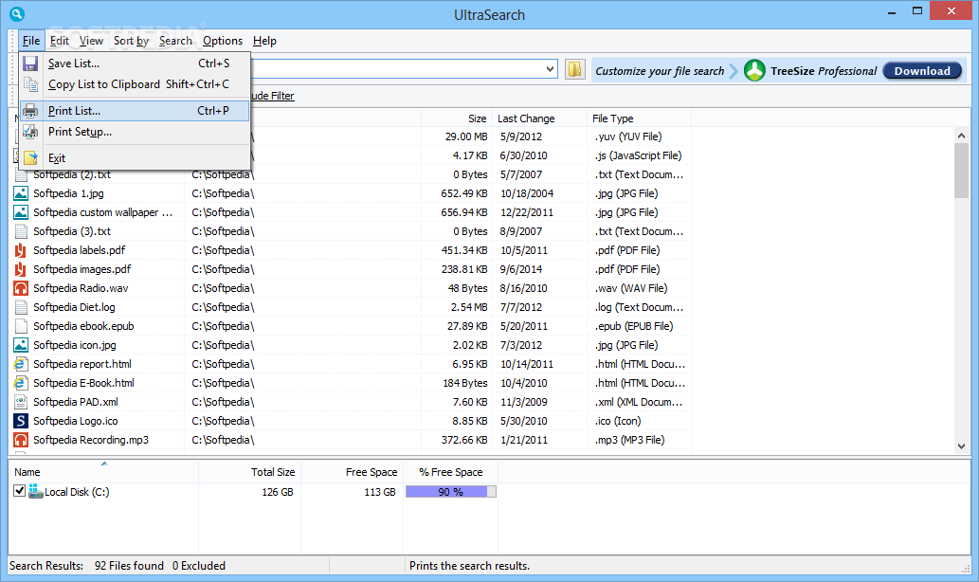Click the Local Disk (C:) drive icon
This screenshot has width=979, height=582.
tap(36, 491)
